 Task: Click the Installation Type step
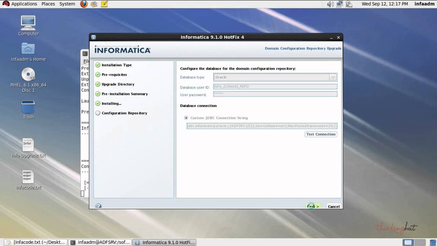[x=116, y=65]
